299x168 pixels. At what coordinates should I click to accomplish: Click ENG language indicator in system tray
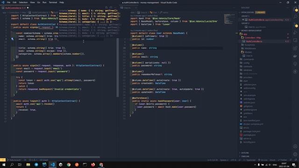coord(275,165)
